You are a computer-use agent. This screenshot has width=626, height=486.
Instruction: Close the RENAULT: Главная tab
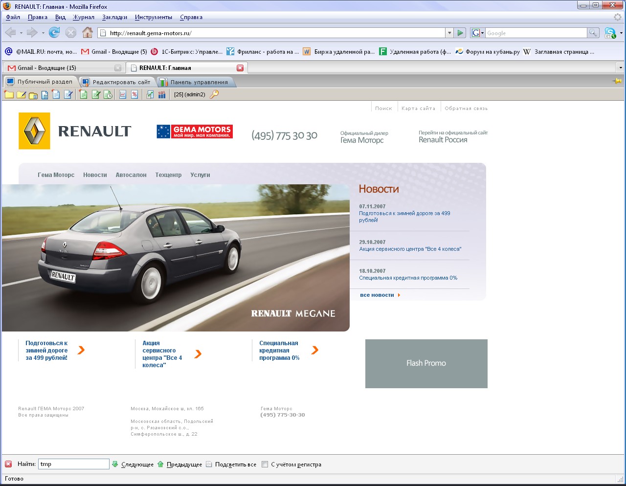pyautogui.click(x=240, y=68)
